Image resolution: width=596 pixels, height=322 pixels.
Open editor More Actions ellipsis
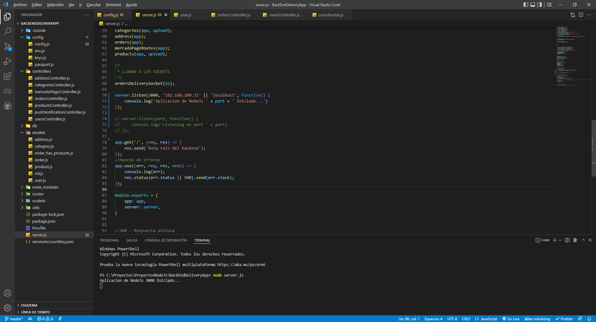(589, 15)
